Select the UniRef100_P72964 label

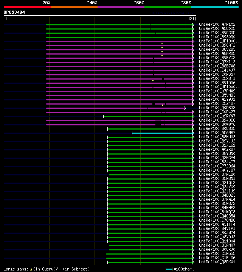click(x=217, y=166)
